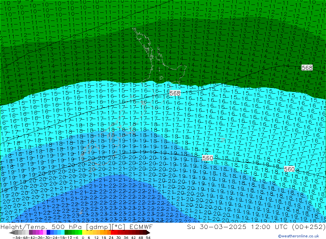Click the "36" value on the legend scale
Viewport: 326px width, 239px height.
tap(126, 238)
